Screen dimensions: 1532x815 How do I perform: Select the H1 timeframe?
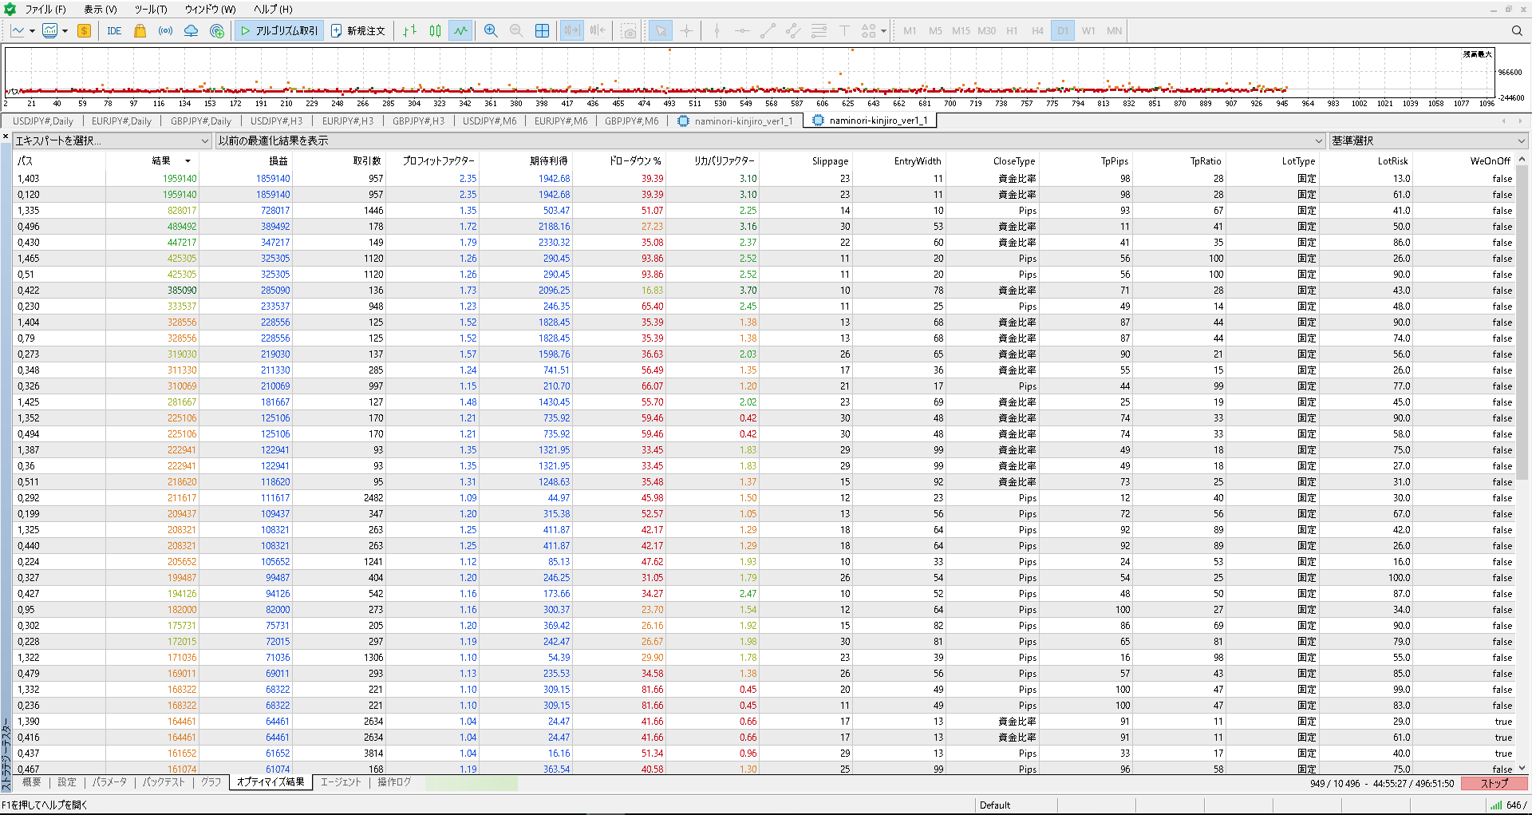tap(1012, 31)
